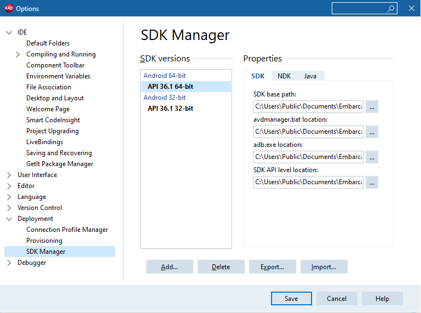Close the Options dialog
This screenshot has height=313, width=421.
pos(412,8)
